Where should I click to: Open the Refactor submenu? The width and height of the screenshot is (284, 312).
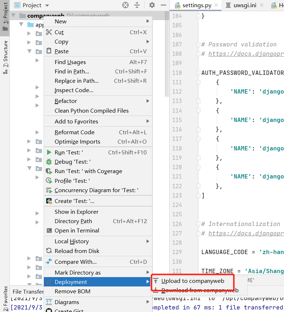point(98,101)
